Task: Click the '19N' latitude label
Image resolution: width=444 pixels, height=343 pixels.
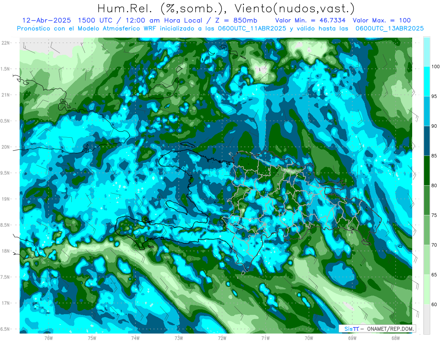Action: 5,199
